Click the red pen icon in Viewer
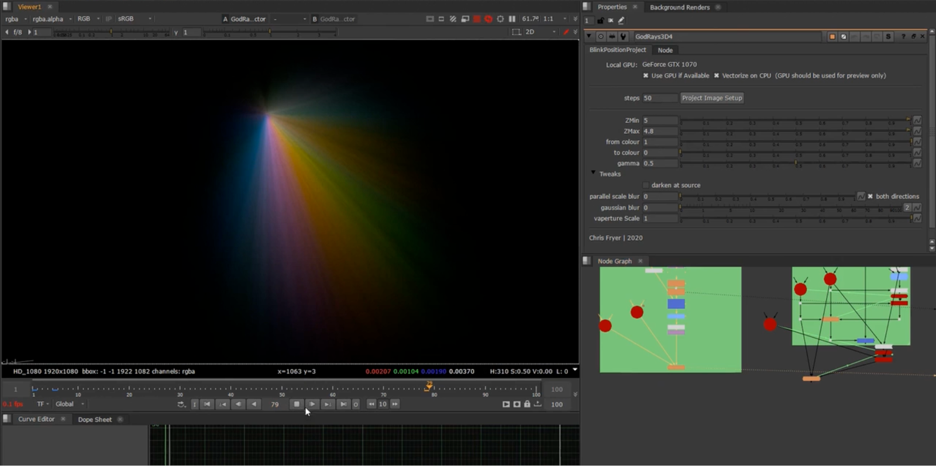Screen dimensions: 936x466 (566, 32)
